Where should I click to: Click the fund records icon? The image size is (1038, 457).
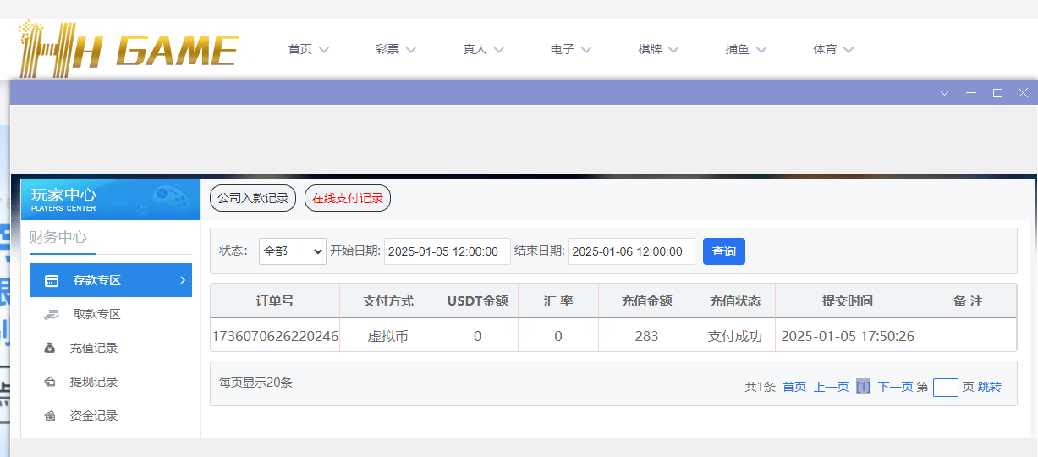(51, 416)
